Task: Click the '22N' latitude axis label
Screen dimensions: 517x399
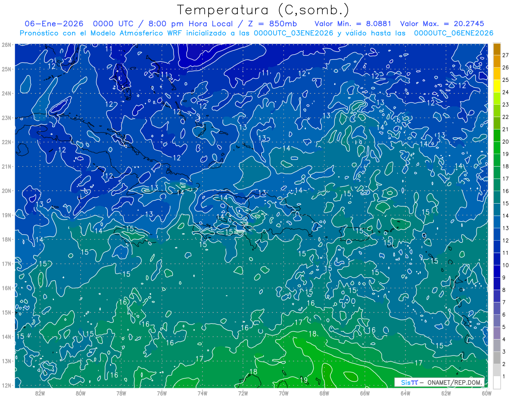Action: pos(6,142)
